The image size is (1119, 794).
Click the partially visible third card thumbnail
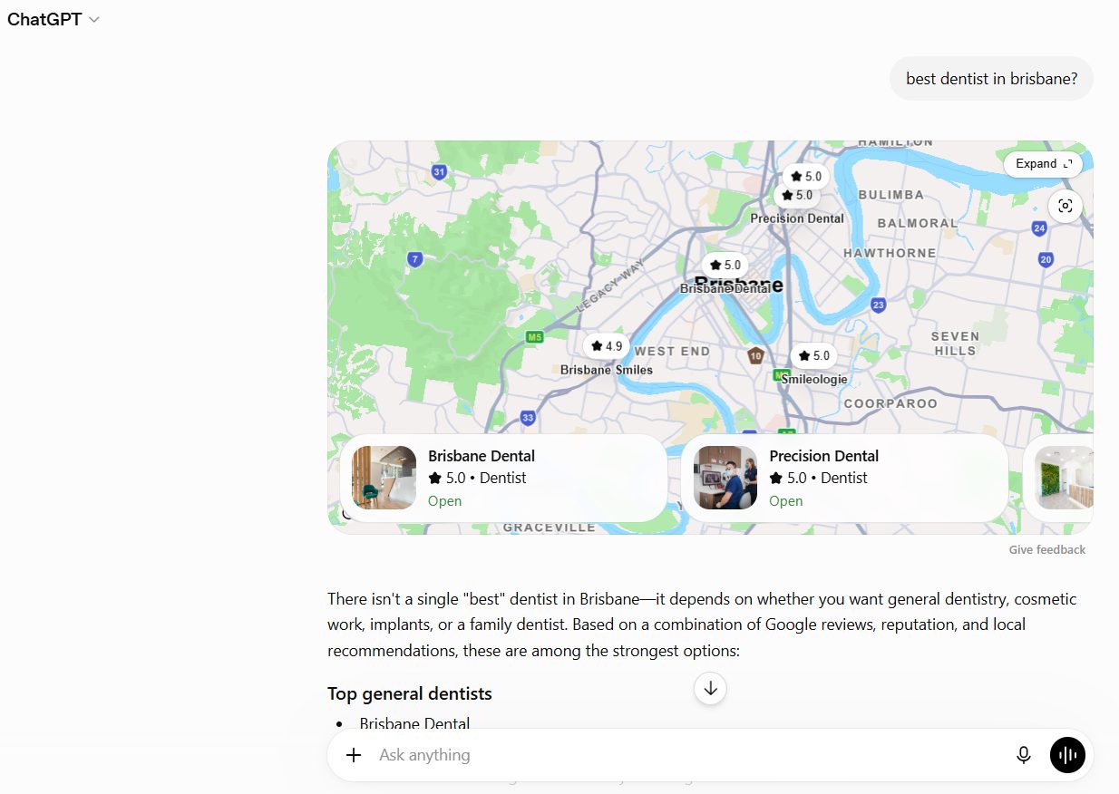pyautogui.click(x=1064, y=478)
